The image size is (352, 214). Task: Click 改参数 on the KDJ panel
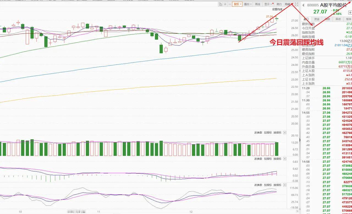click(x=258, y=185)
